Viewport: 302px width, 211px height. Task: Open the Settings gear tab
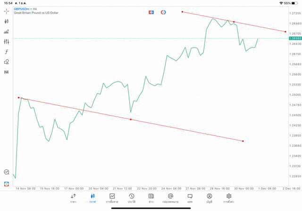[229, 198]
